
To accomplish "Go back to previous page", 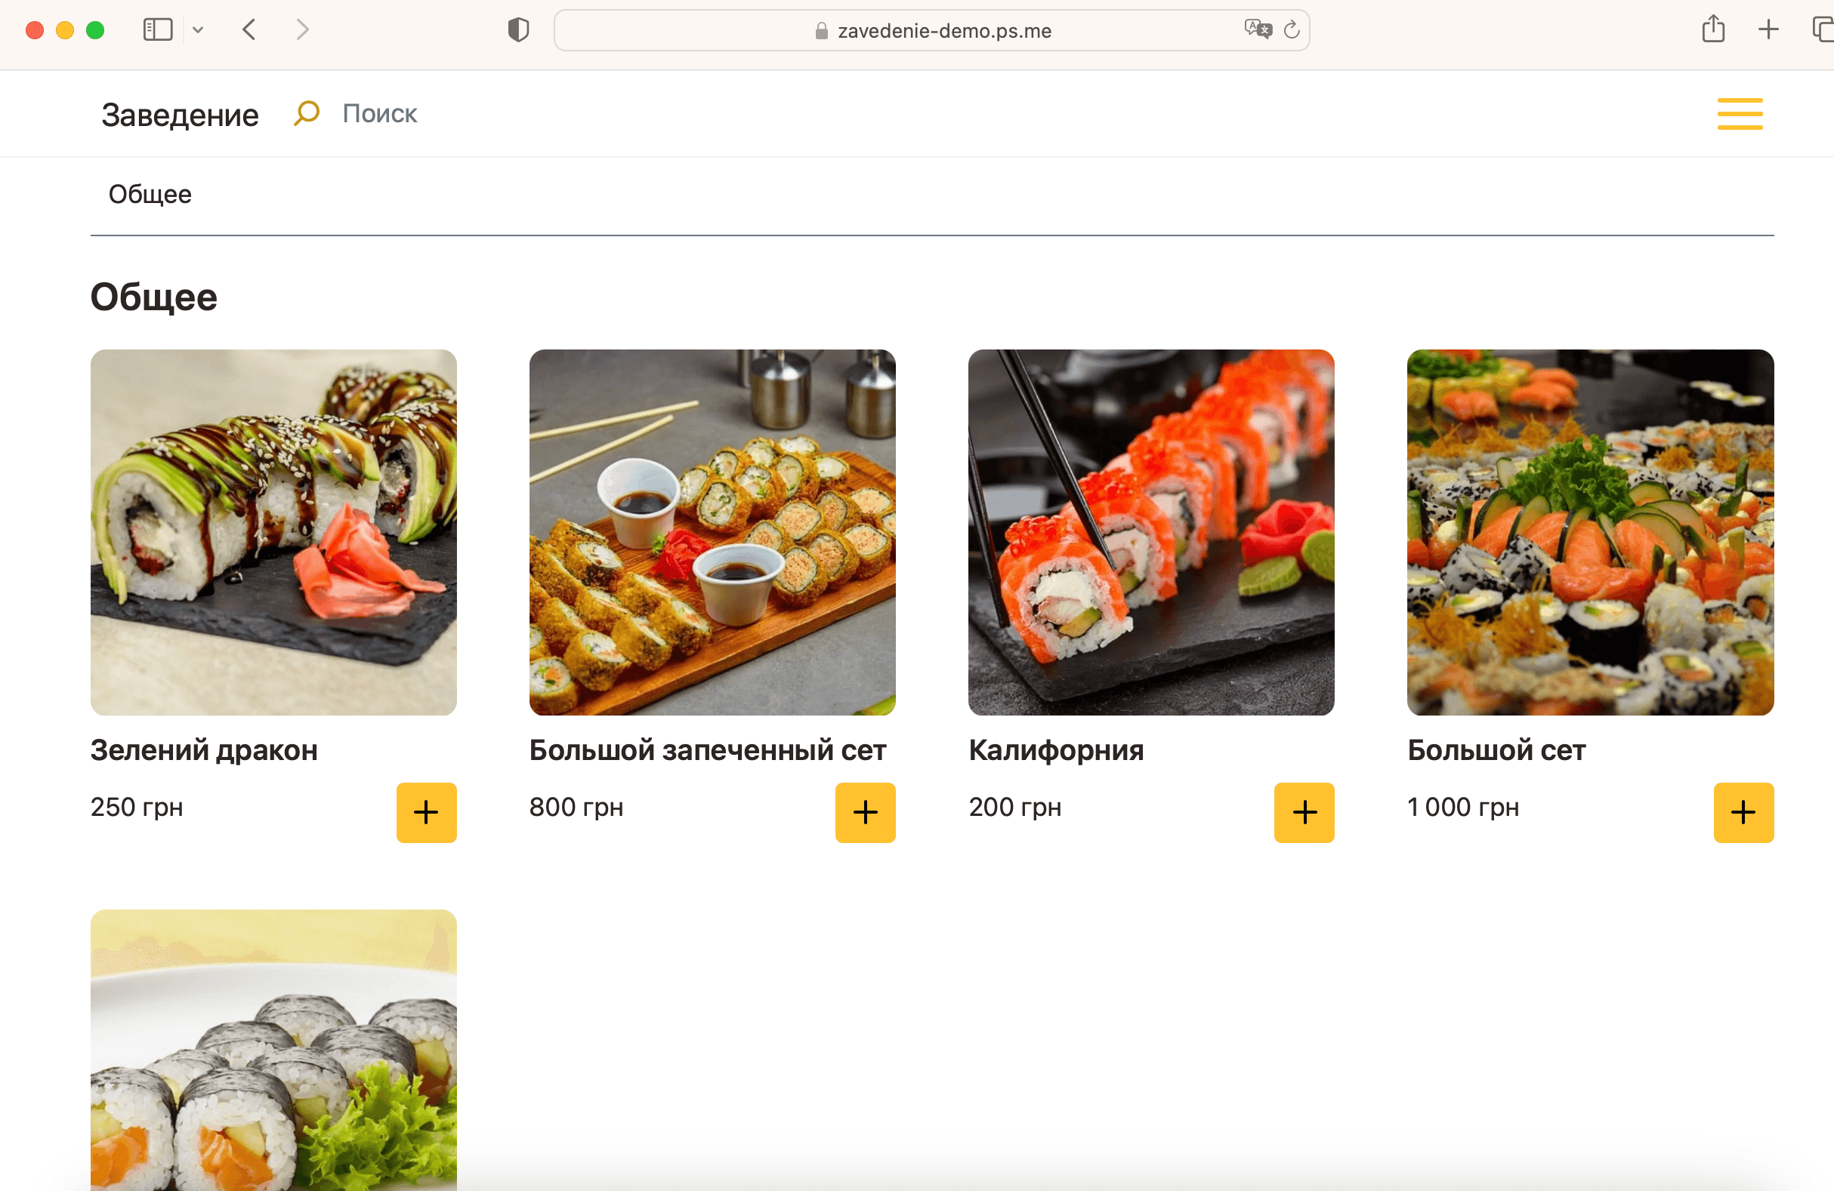I will [249, 30].
